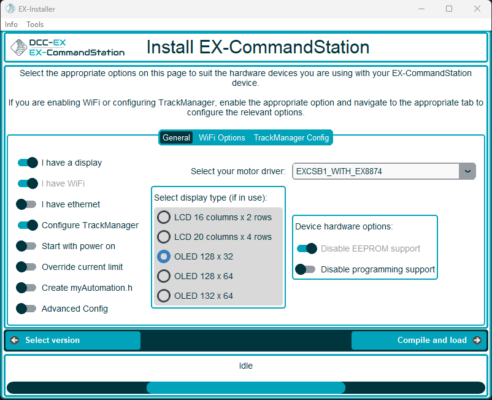The image size is (492, 400).
Task: Go back with the Select version button
Action: [x=73, y=340]
